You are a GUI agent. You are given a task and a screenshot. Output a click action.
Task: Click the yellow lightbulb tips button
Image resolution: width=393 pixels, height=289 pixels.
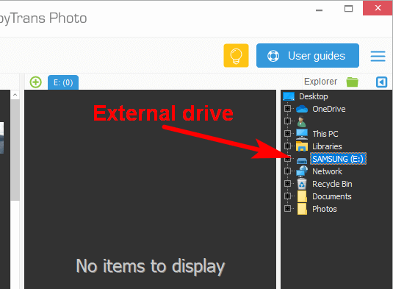236,55
